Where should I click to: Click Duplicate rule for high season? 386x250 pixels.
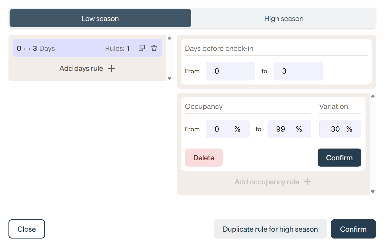click(x=270, y=229)
